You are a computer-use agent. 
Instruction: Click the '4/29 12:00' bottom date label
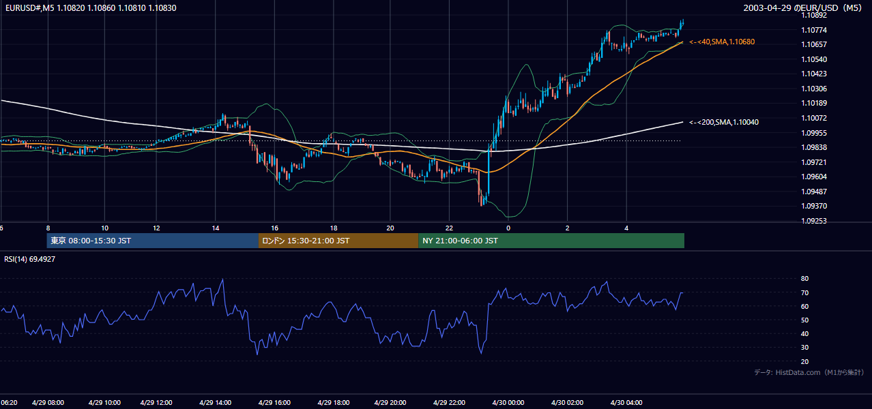tap(156, 402)
